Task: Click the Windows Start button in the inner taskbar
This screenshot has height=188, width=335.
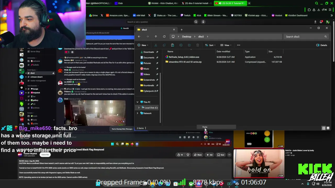Action: tap(112, 144)
